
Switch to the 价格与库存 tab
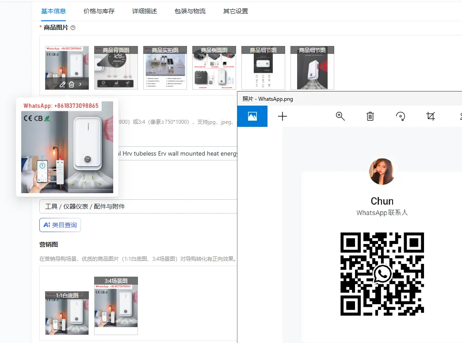[99, 11]
